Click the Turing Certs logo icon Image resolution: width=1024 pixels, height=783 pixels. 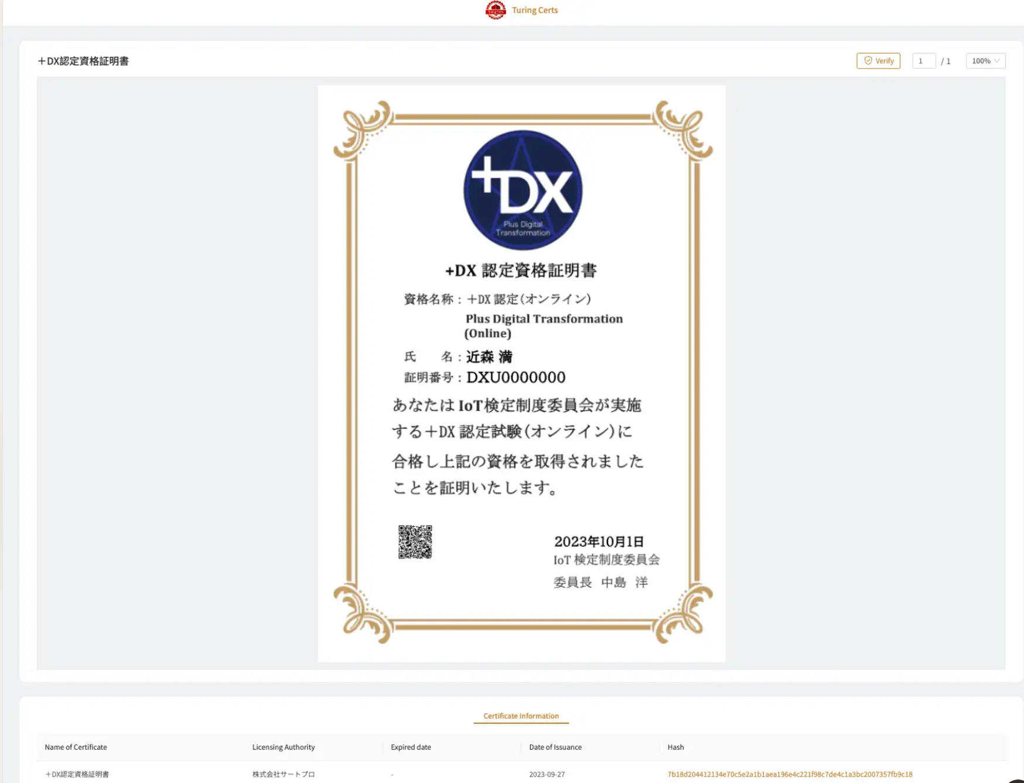(x=496, y=10)
